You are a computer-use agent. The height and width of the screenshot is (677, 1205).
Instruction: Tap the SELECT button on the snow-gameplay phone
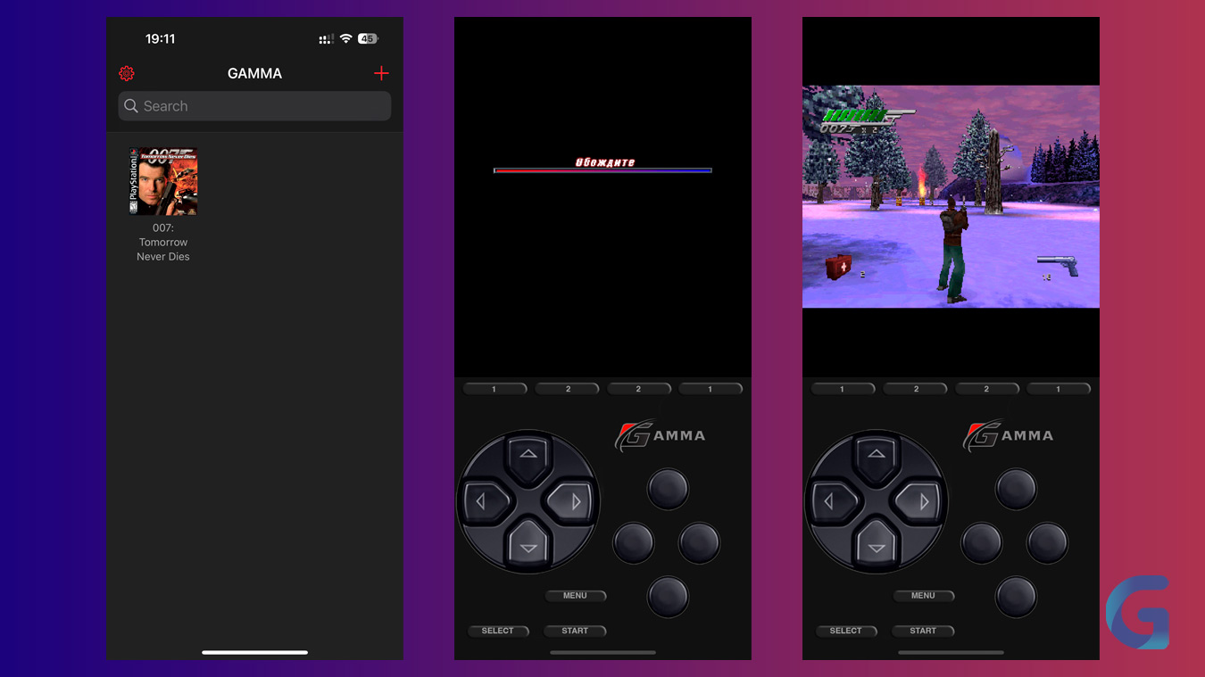(846, 631)
